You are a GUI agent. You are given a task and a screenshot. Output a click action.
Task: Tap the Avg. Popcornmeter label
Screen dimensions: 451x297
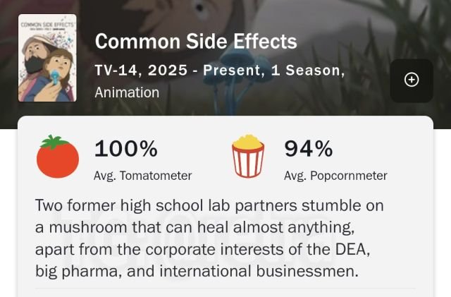[x=335, y=176]
